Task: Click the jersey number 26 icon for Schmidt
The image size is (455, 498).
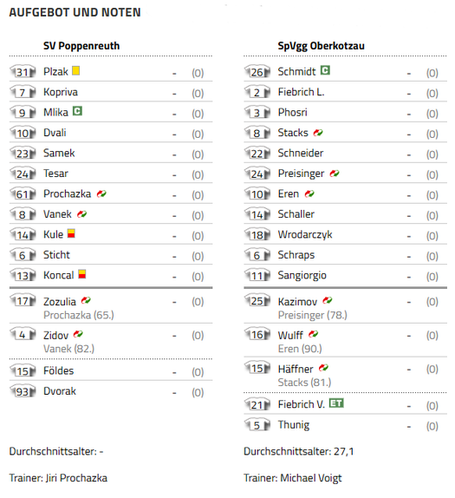Action: coord(257,72)
